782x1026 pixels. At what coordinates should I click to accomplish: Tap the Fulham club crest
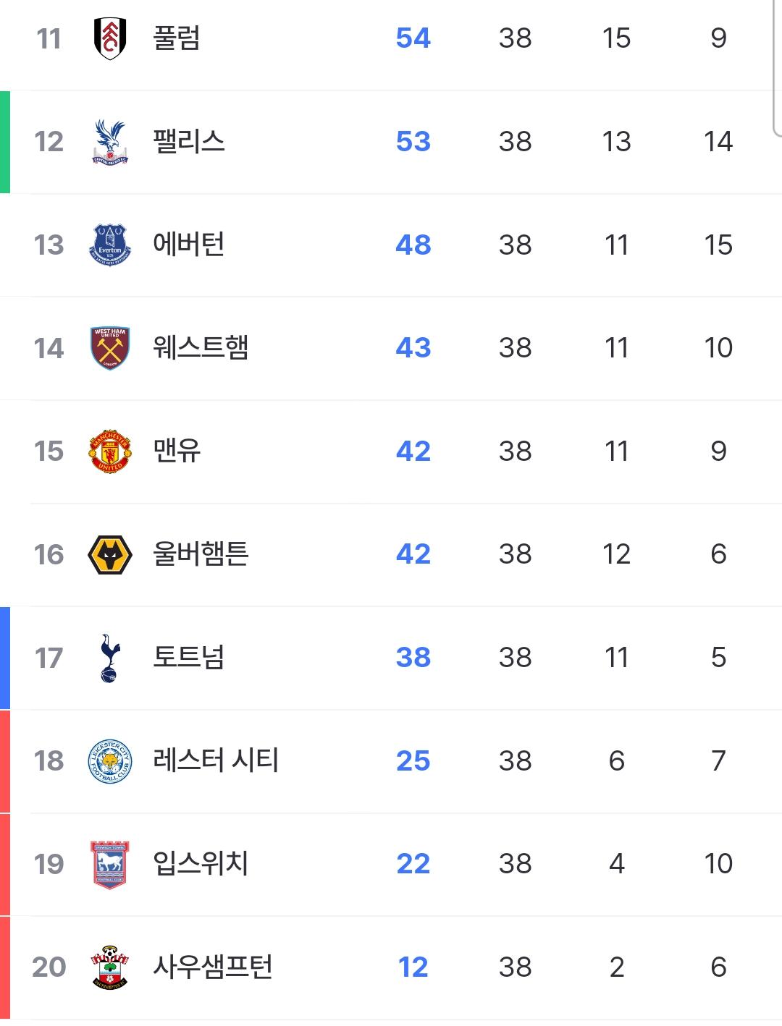[x=110, y=38]
